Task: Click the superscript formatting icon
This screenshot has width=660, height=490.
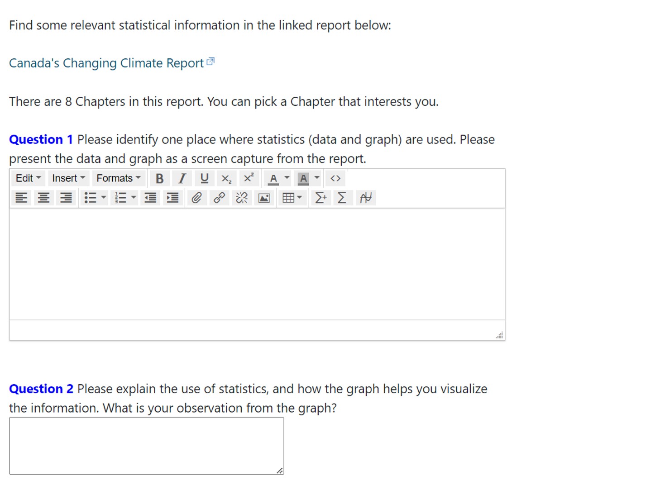Action: 249,178
